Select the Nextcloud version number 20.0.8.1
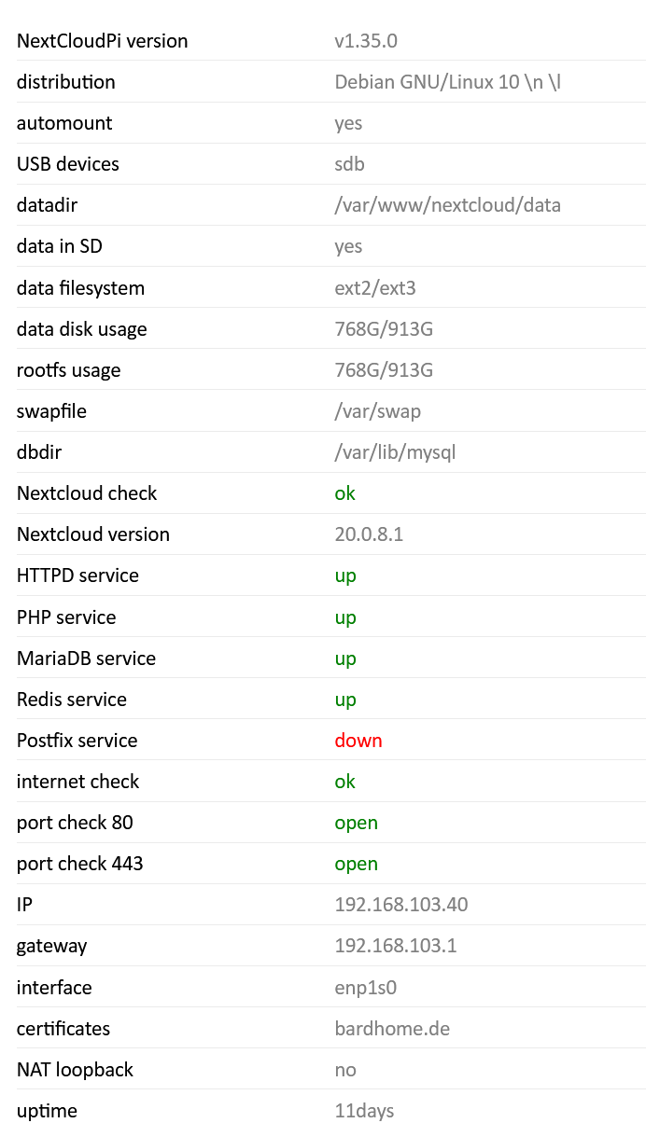This screenshot has height=1123, width=646. click(x=369, y=534)
